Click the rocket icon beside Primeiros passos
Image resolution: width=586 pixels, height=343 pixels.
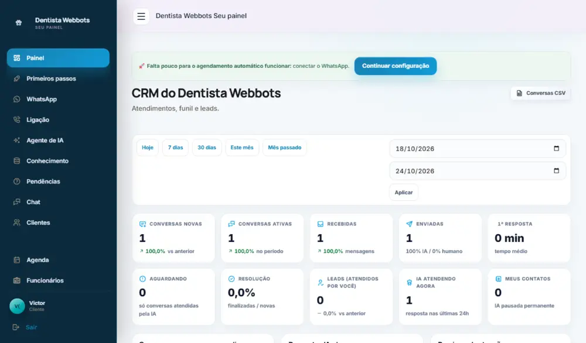coord(17,78)
